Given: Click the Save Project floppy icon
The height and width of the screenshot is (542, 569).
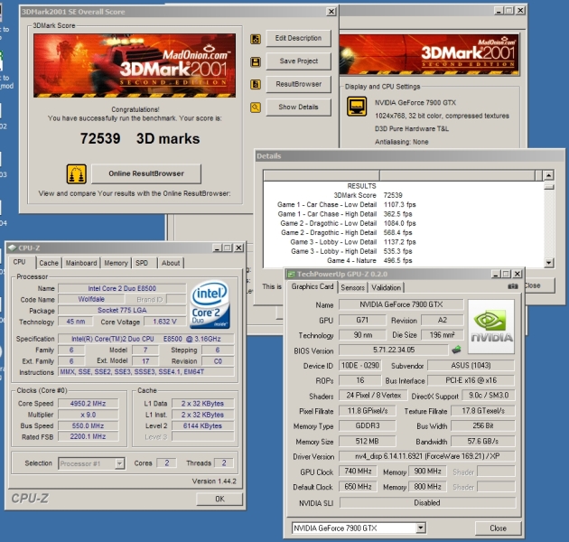Looking at the screenshot, I should (256, 61).
